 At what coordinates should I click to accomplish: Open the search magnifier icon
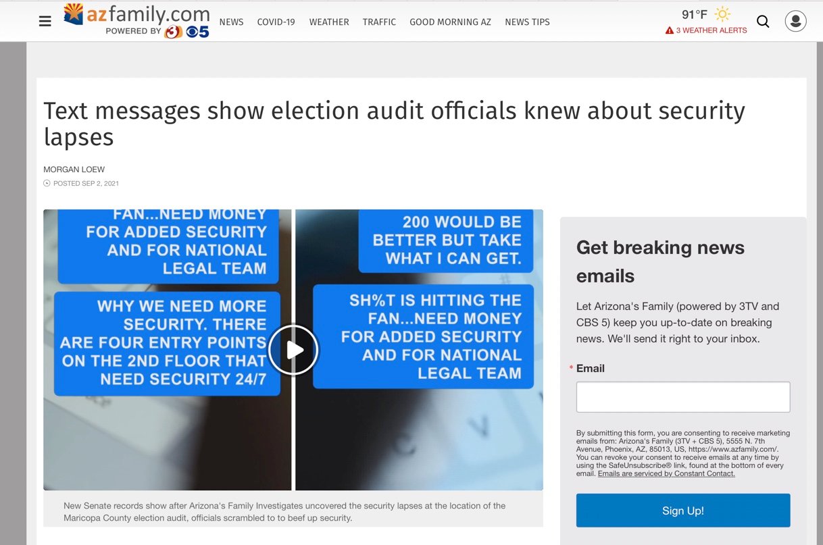[763, 22]
